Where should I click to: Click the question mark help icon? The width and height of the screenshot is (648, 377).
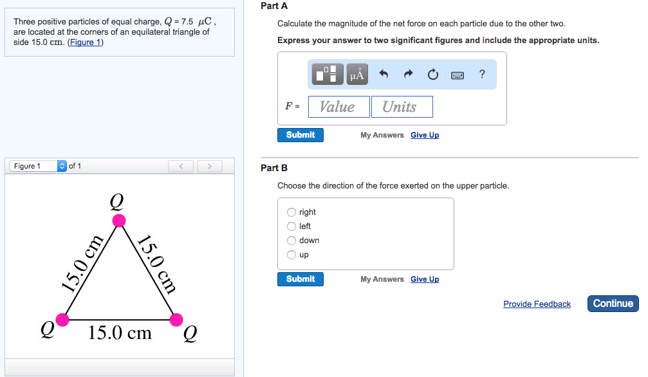tap(481, 74)
